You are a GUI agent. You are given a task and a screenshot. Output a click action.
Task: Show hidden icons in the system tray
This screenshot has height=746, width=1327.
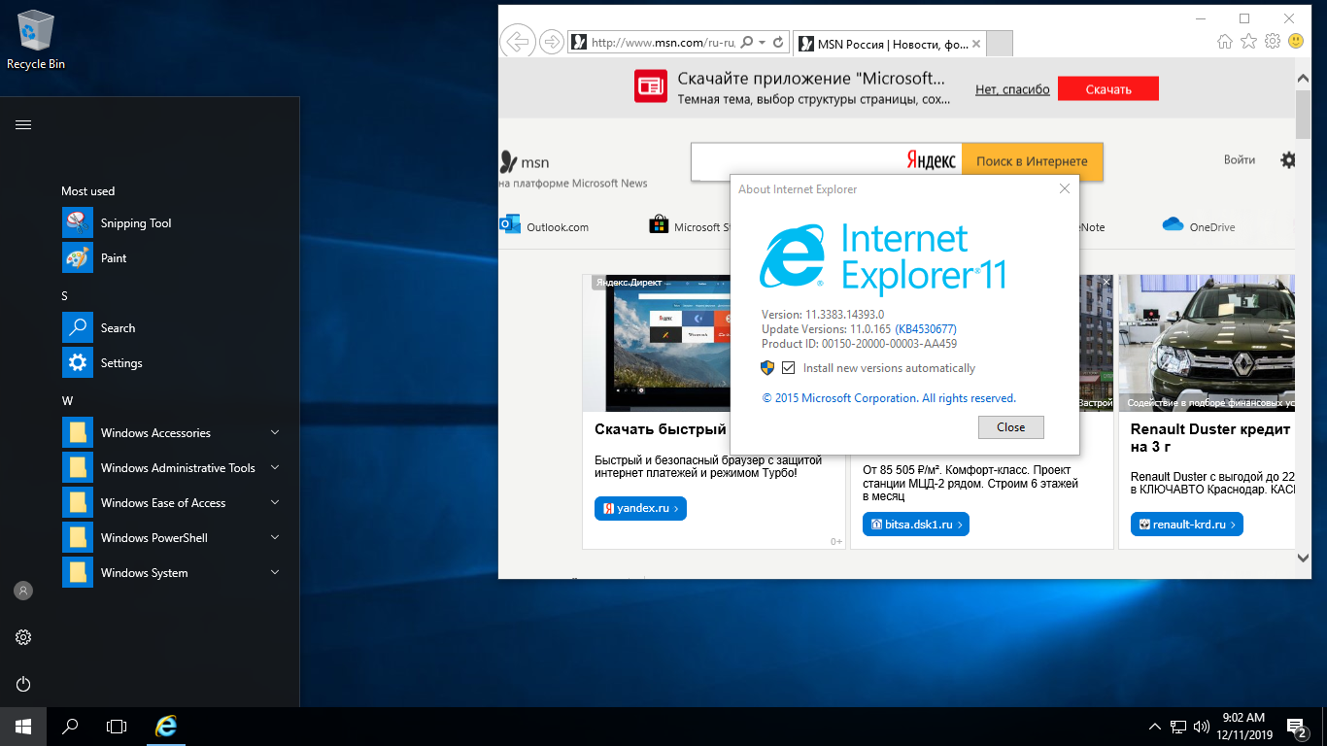pyautogui.click(x=1155, y=727)
